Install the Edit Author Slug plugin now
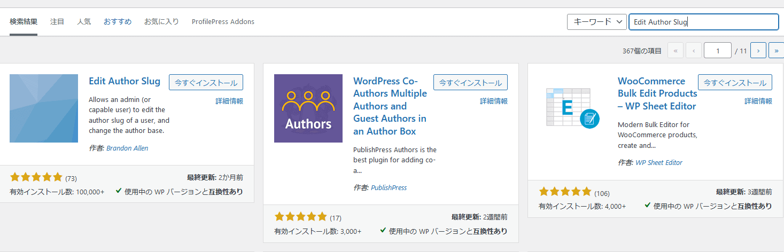 tap(206, 82)
